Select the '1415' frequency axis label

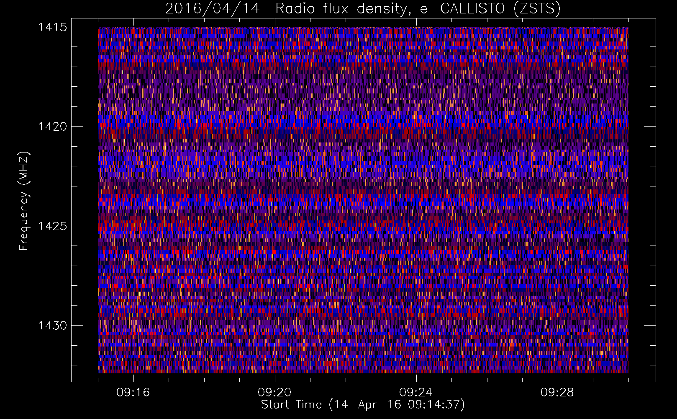[x=52, y=27]
